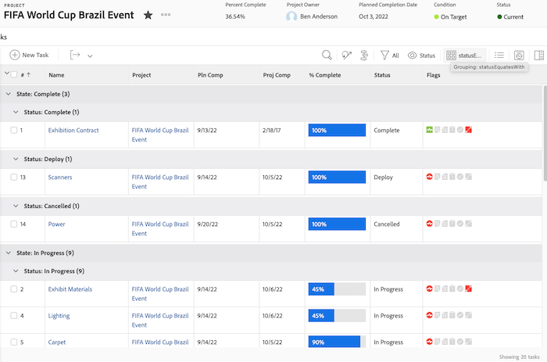
Task: Sort by the % Complete column header
Action: click(324, 75)
